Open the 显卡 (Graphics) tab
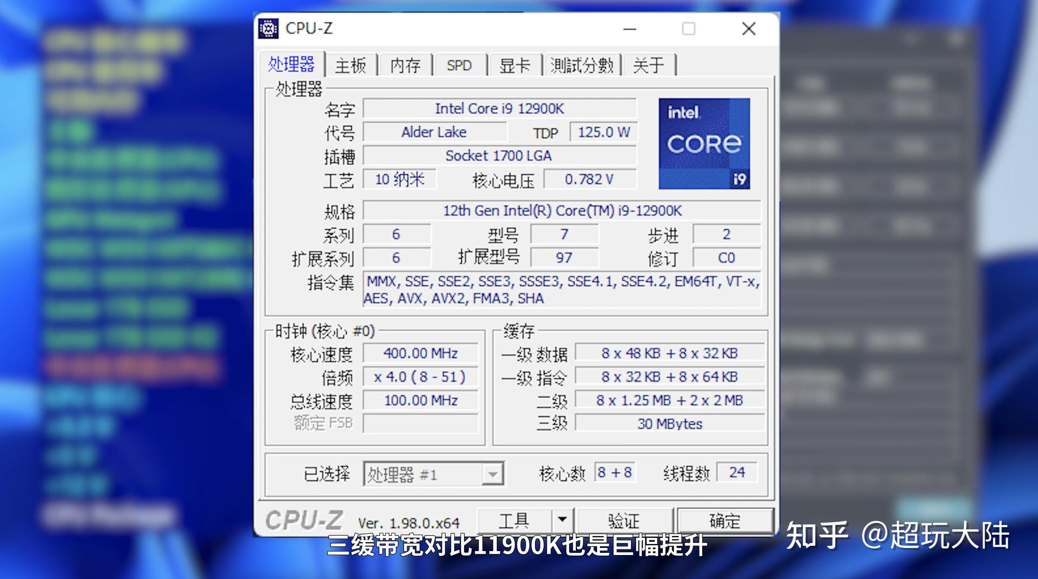This screenshot has width=1038, height=579. click(515, 65)
